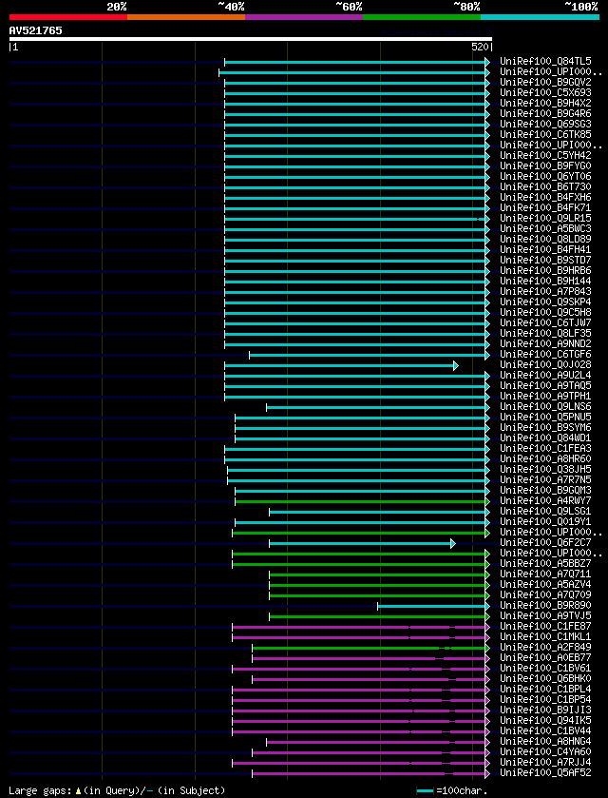This screenshot has height=798, width=608.
Task: Select the UniRef100_B9GQM3 label
Action: click(545, 491)
